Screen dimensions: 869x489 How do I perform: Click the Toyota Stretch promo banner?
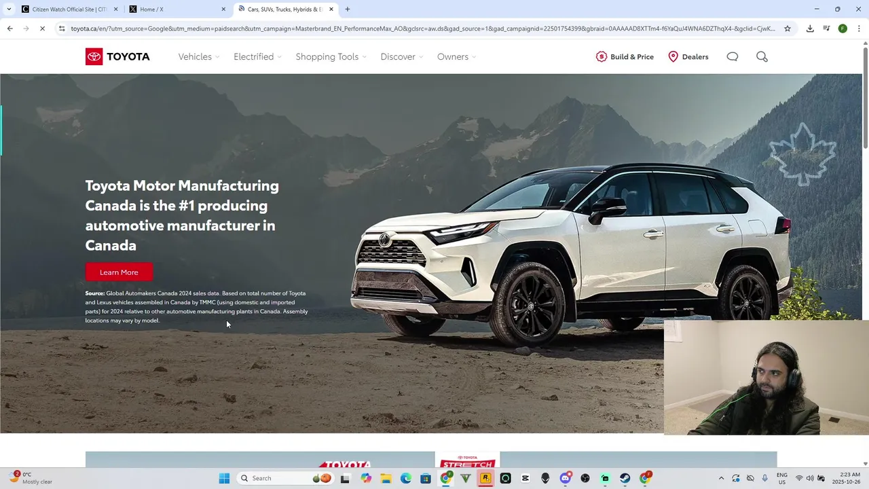(x=431, y=460)
